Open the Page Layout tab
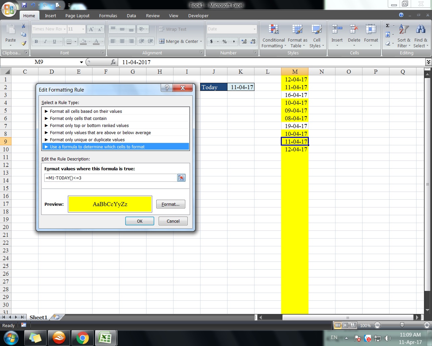 [x=77, y=16]
